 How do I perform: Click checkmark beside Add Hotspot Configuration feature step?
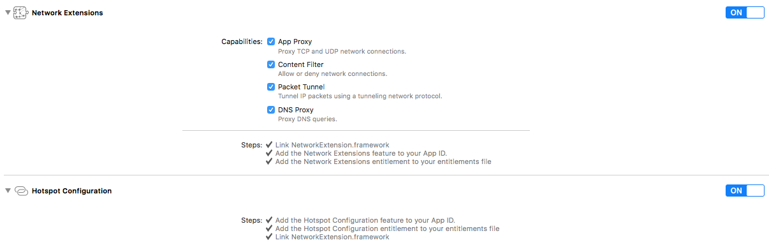click(269, 220)
